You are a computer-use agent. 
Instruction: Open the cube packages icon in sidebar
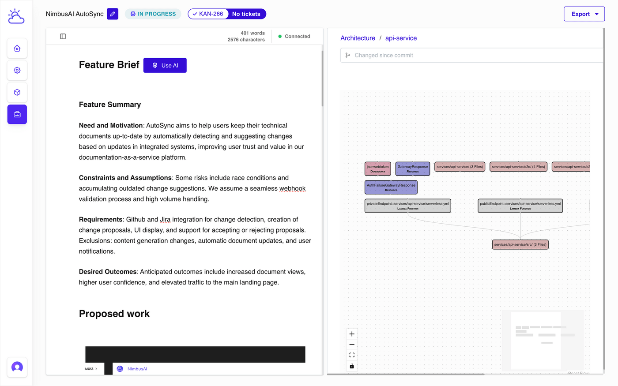click(x=17, y=93)
